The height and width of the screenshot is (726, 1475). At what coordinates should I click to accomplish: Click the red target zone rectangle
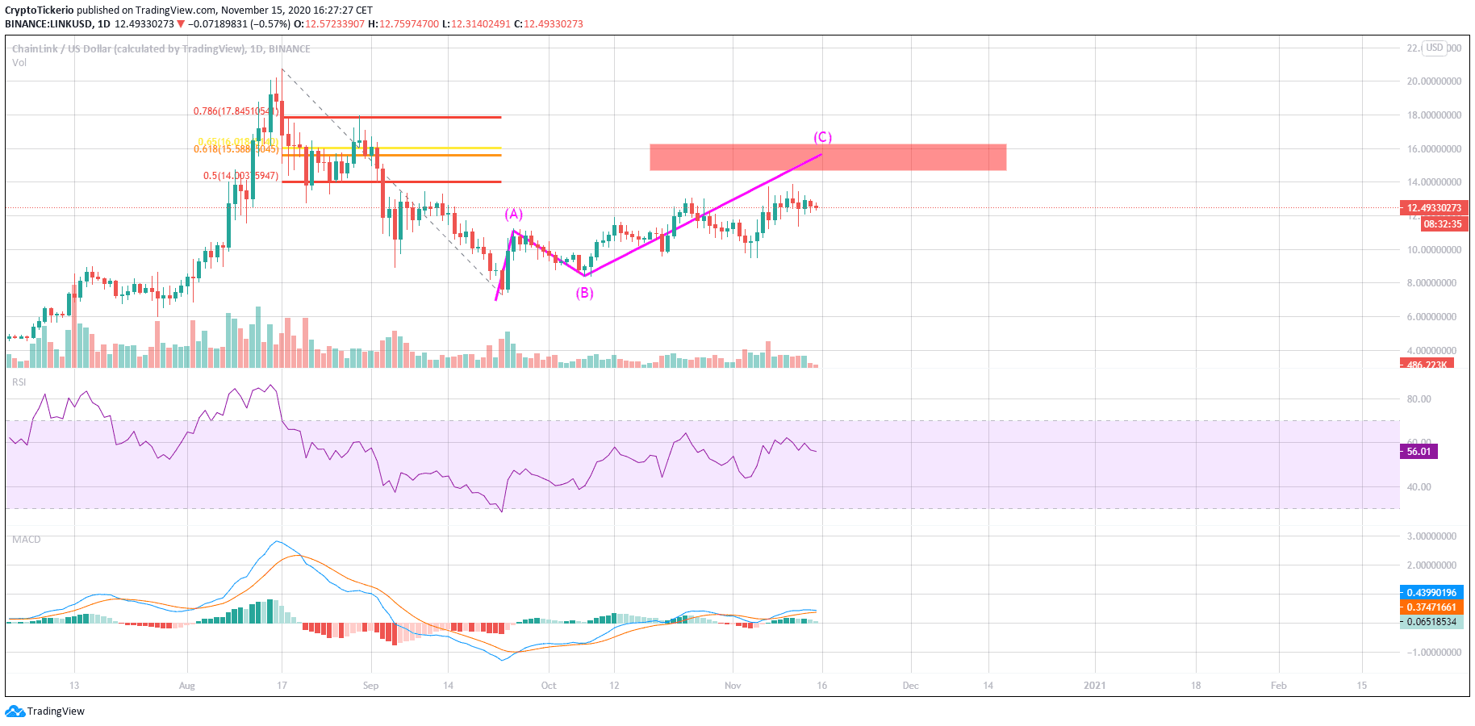click(x=828, y=157)
